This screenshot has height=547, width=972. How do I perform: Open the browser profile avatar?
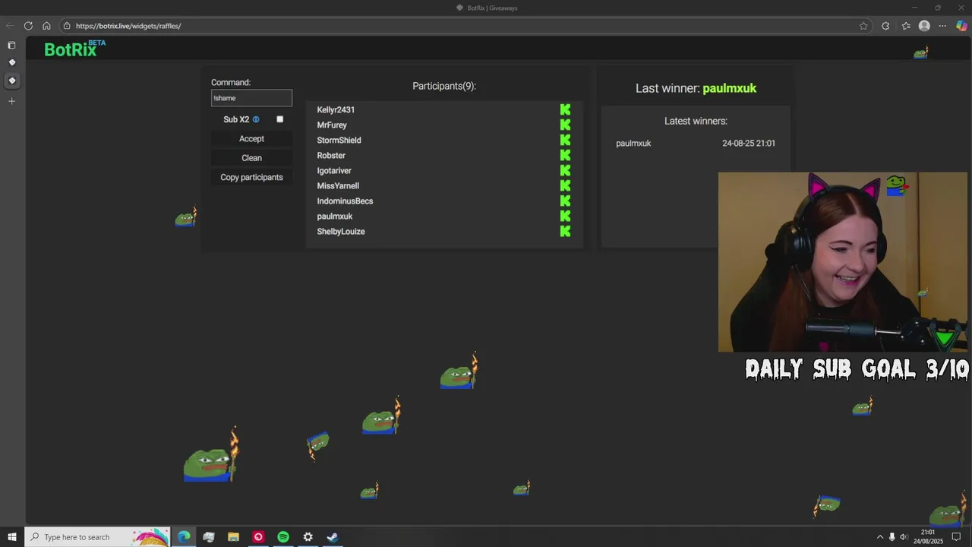pyautogui.click(x=924, y=26)
